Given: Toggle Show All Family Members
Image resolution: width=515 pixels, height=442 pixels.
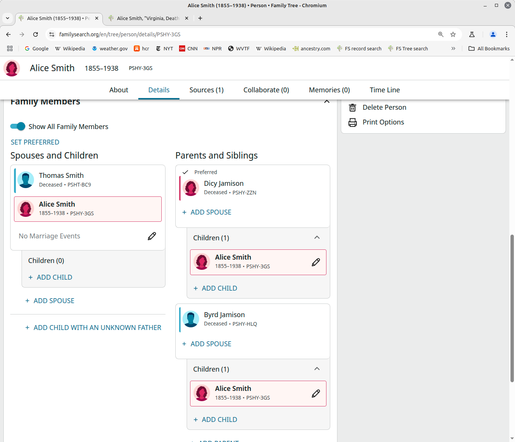Looking at the screenshot, I should click(17, 126).
